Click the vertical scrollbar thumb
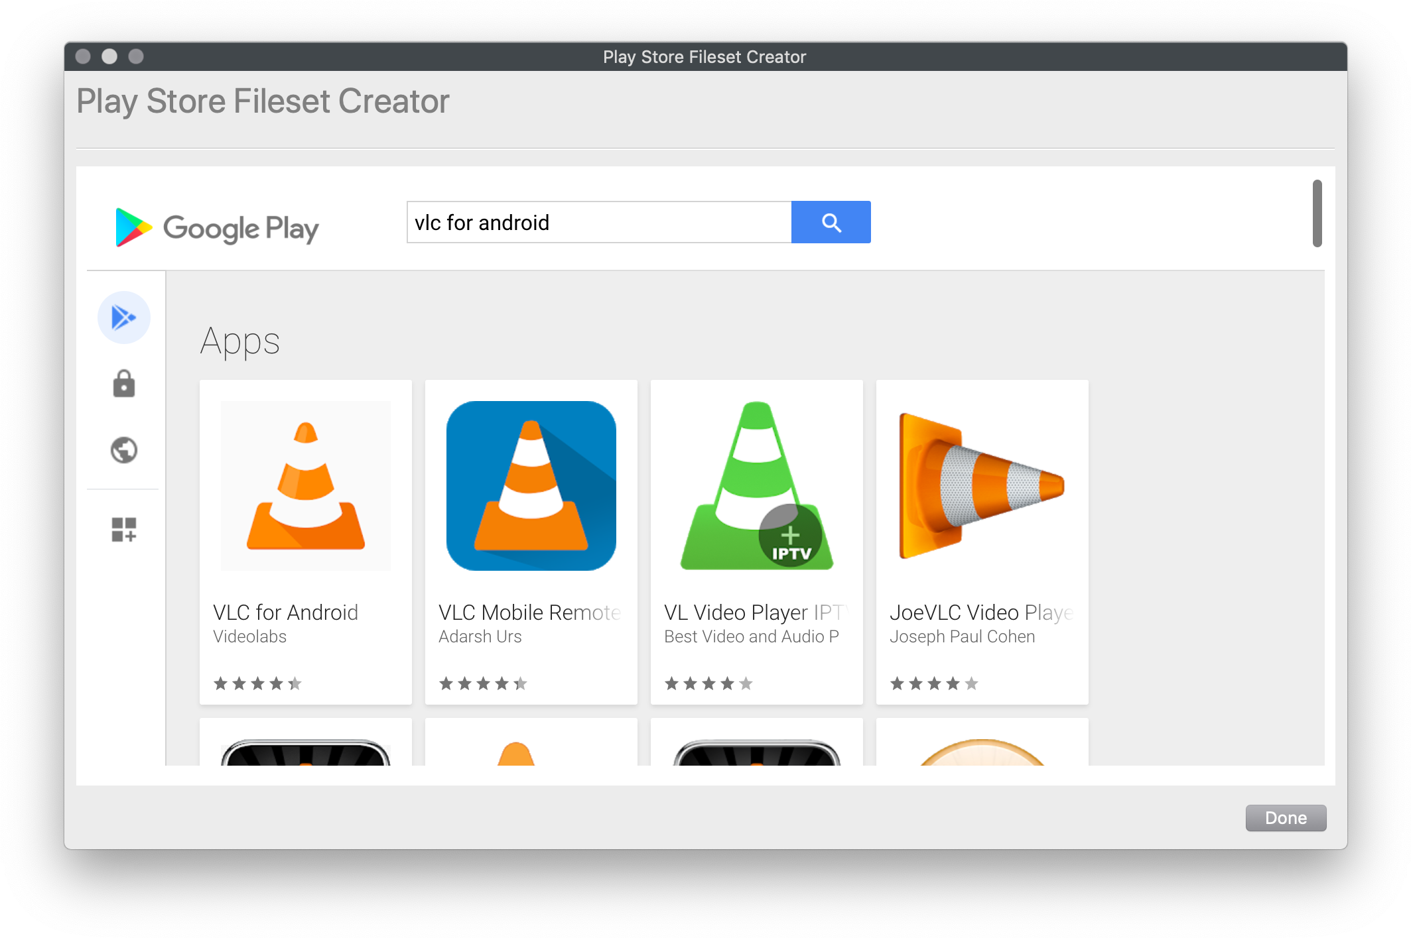 pos(1317,213)
